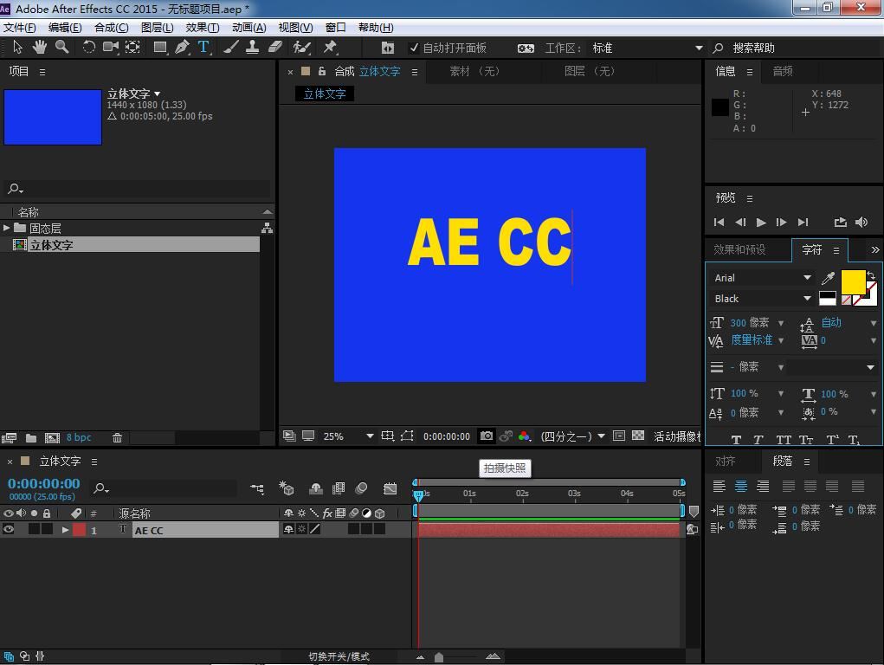
Task: Center align text in Paragraph panel
Action: 741,487
